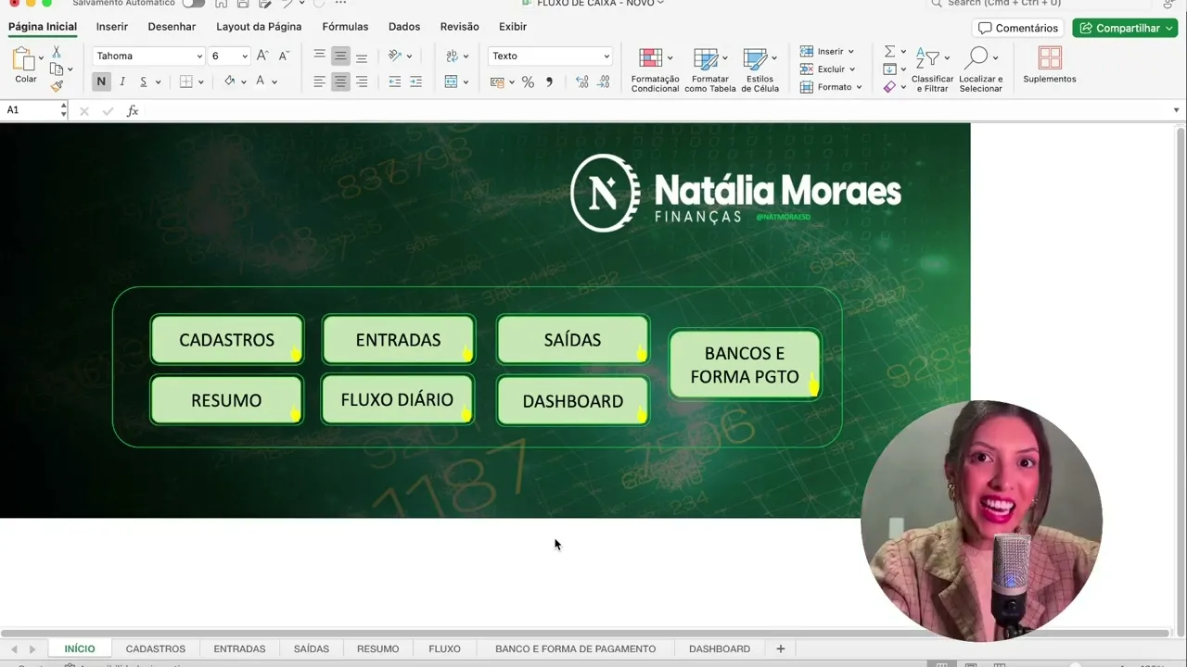The height and width of the screenshot is (667, 1187).
Task: Expand the underline style arrow
Action: coord(158,82)
